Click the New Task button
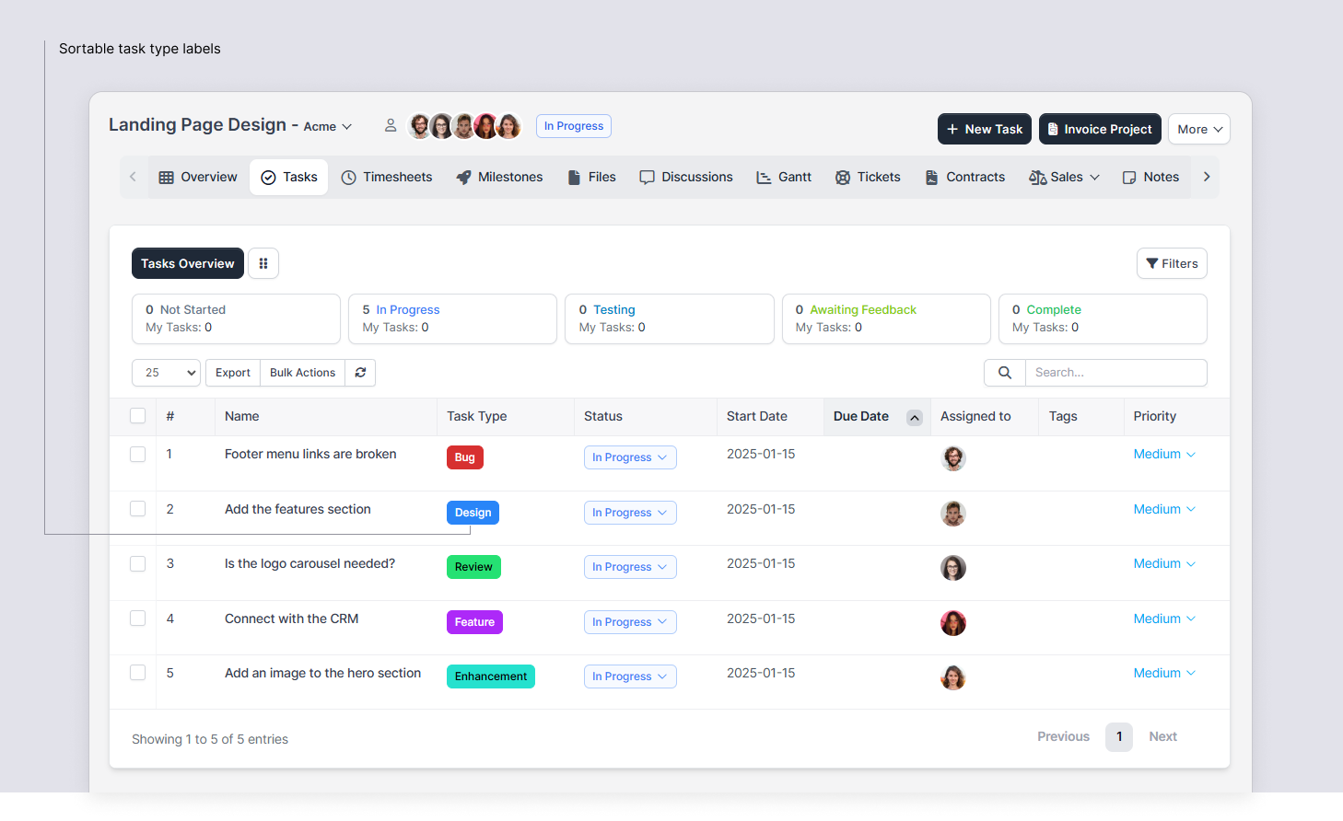Image resolution: width=1343 pixels, height=821 pixels. coord(984,129)
